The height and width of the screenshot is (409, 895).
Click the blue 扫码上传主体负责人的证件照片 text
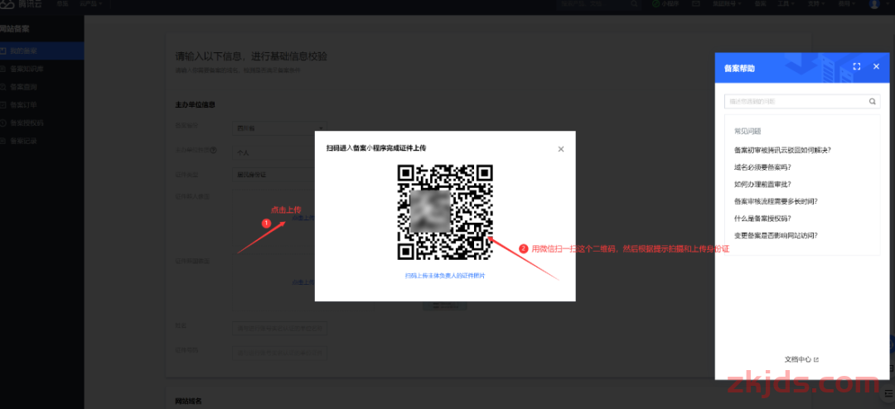click(x=445, y=276)
